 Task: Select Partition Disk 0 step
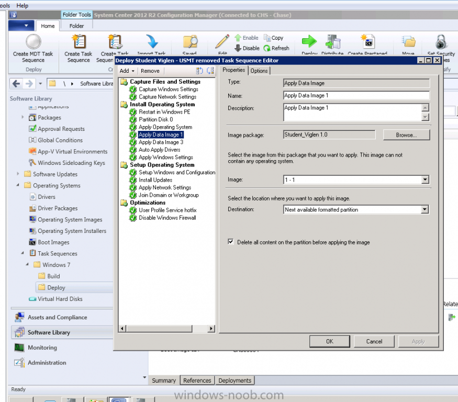click(155, 119)
